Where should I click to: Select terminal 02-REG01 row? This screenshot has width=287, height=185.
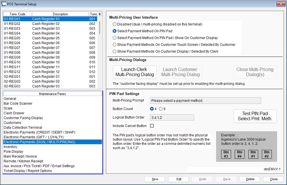click(x=50, y=76)
